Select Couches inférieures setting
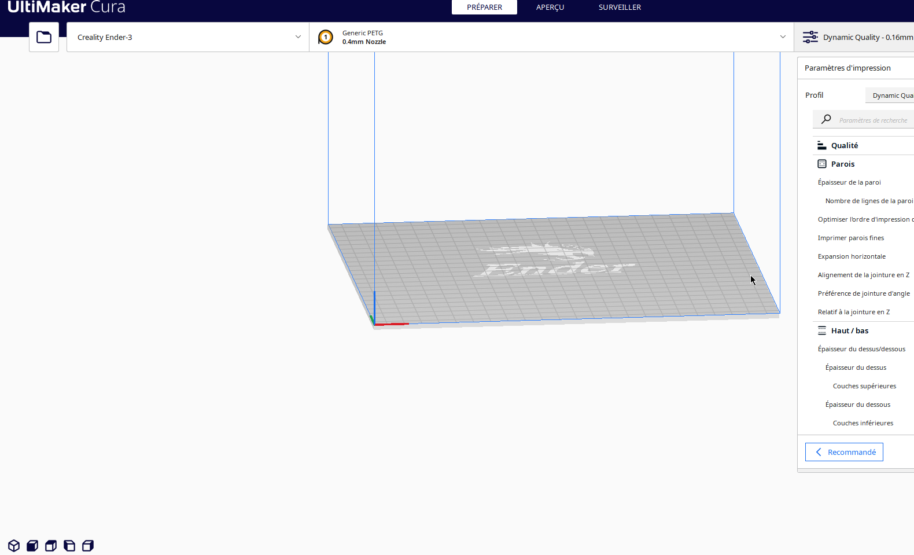Screen dimensions: 914x555 (x=863, y=423)
